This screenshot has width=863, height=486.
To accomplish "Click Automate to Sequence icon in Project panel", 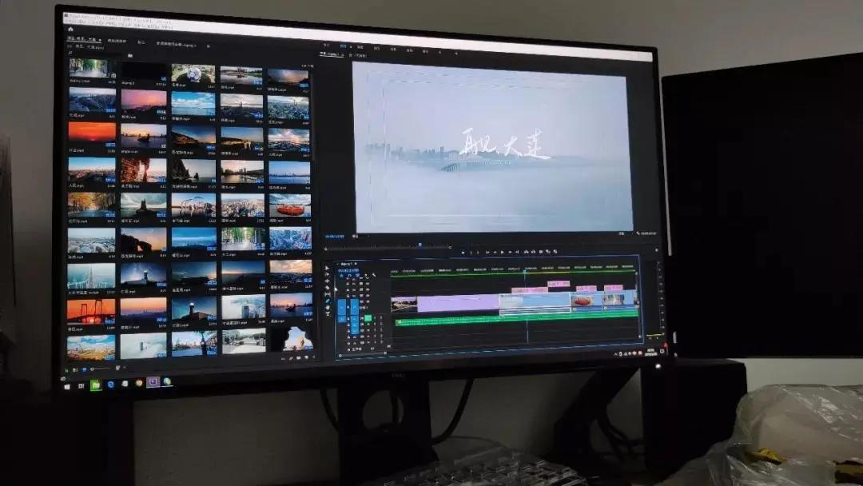I will [284, 358].
